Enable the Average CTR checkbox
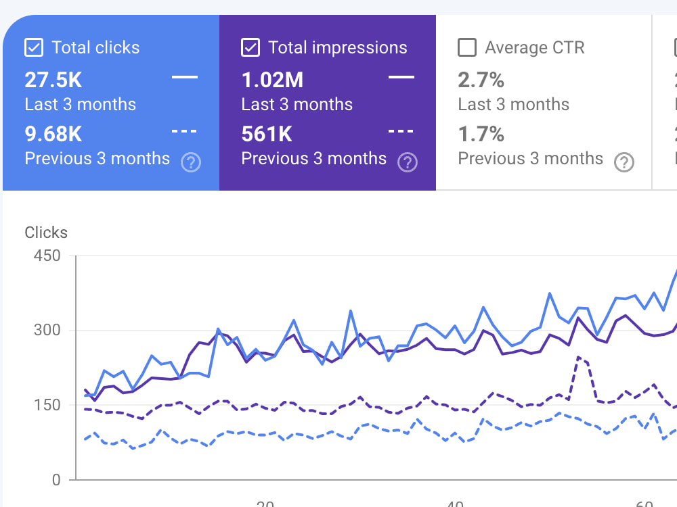Image resolution: width=677 pixels, height=507 pixels. tap(467, 47)
